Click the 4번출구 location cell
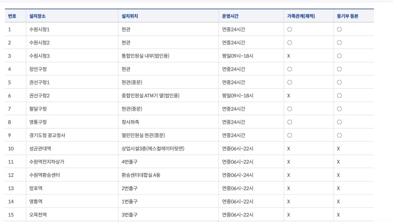The image size is (393, 222). [x=168, y=162]
